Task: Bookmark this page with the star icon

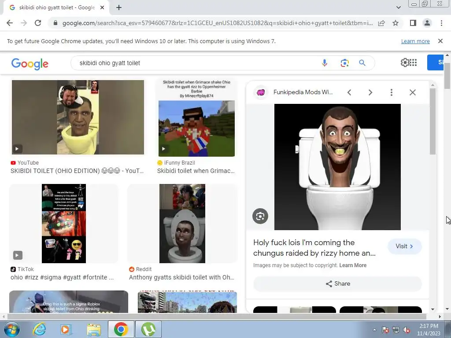Action: (x=396, y=23)
